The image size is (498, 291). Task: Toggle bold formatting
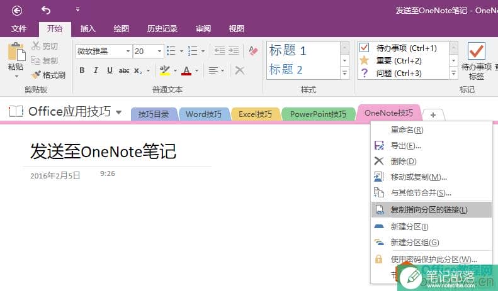tap(82, 70)
